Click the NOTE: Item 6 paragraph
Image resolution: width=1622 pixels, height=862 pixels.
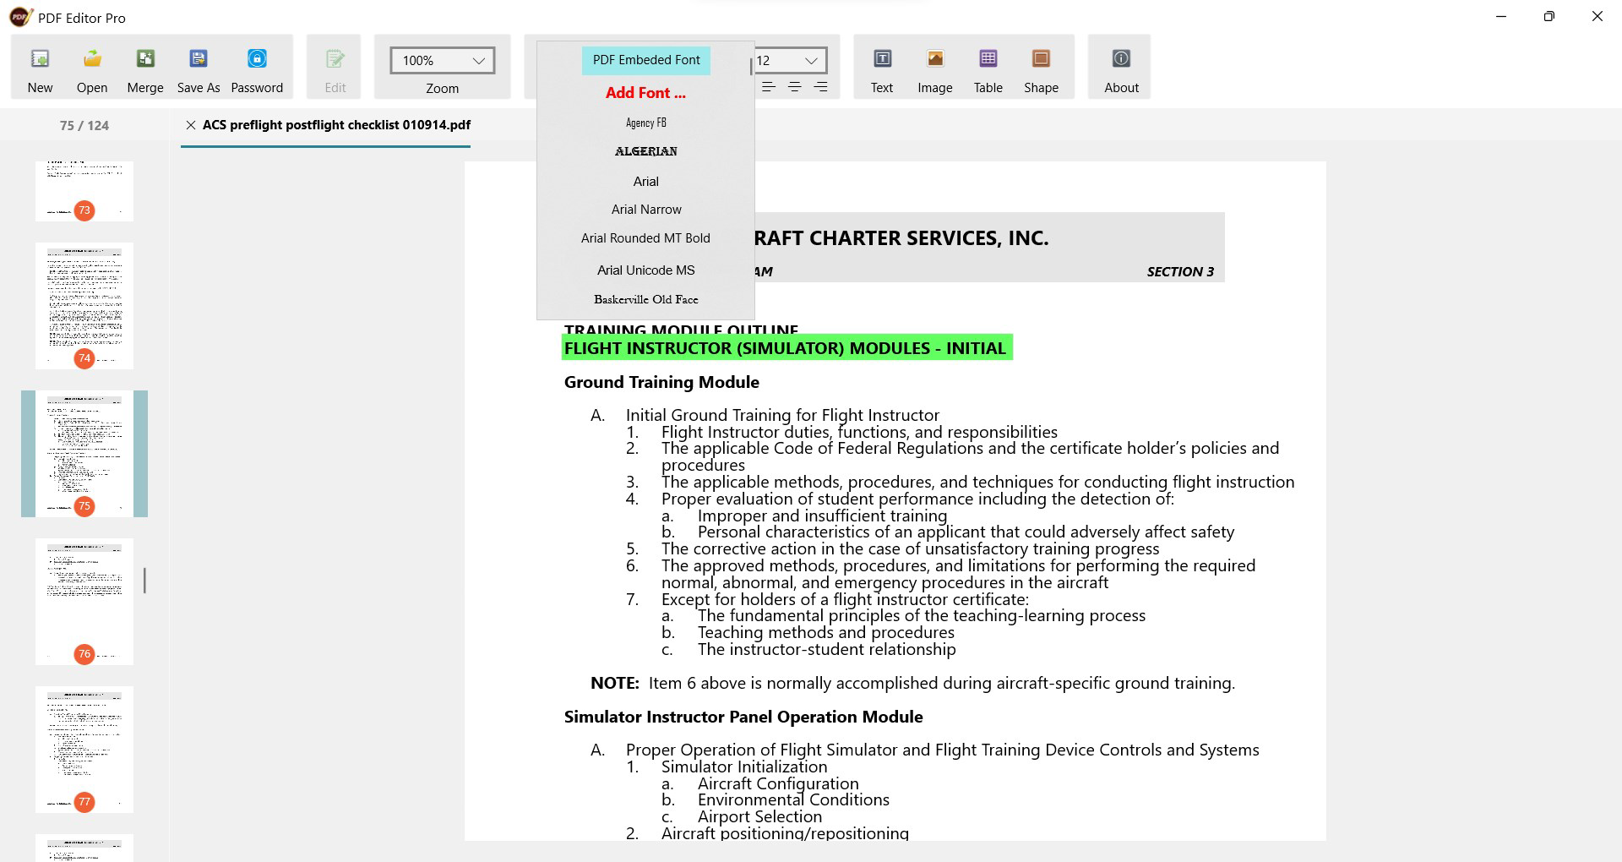pos(912,683)
